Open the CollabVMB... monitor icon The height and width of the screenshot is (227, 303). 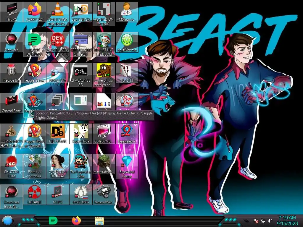point(104,134)
